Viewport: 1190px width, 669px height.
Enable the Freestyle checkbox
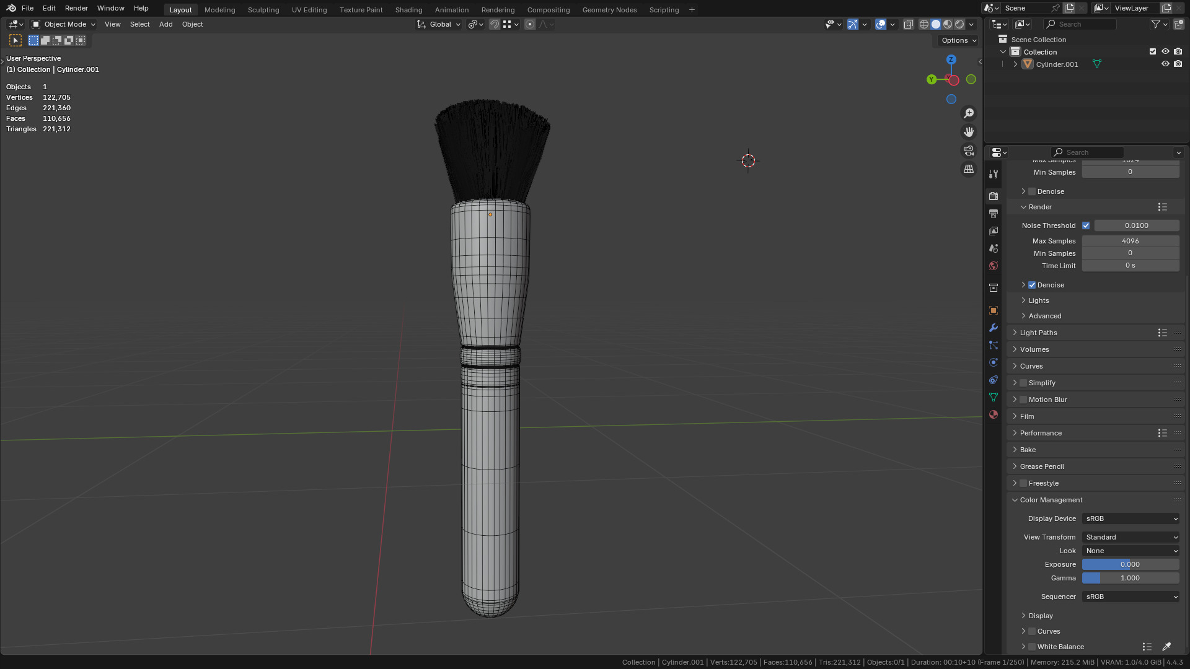(1023, 483)
